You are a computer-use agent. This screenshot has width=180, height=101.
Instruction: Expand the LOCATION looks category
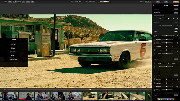click(13, 52)
